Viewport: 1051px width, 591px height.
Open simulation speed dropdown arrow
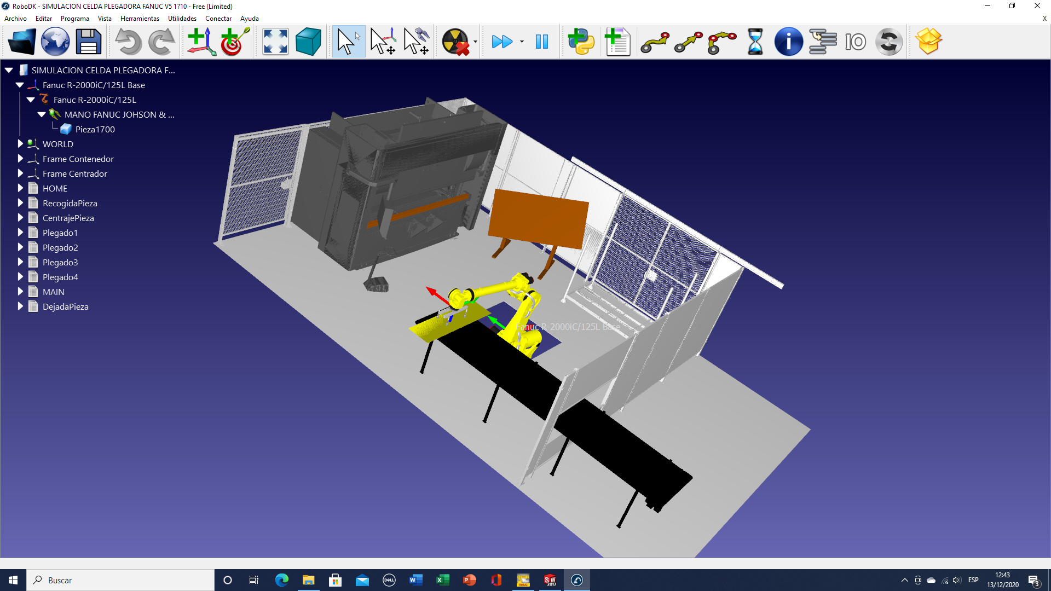click(x=522, y=42)
